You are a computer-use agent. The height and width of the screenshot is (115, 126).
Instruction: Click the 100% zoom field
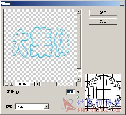[x=22, y=84]
